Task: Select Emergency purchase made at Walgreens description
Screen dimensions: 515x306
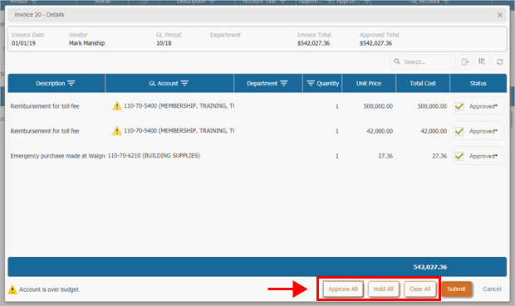Action: tap(57, 156)
